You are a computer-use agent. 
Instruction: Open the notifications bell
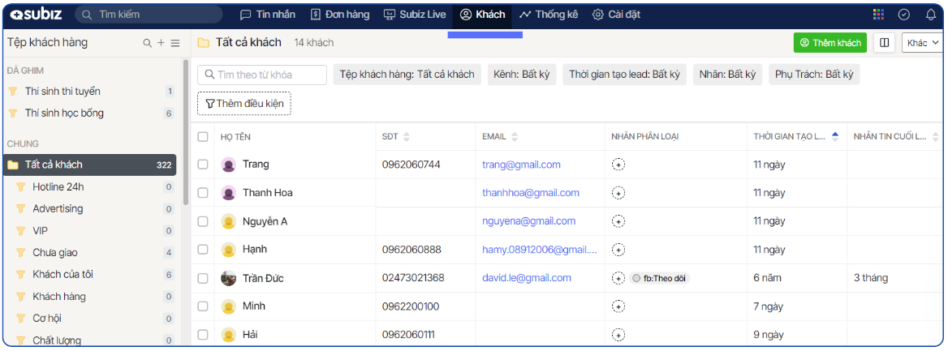point(930,15)
